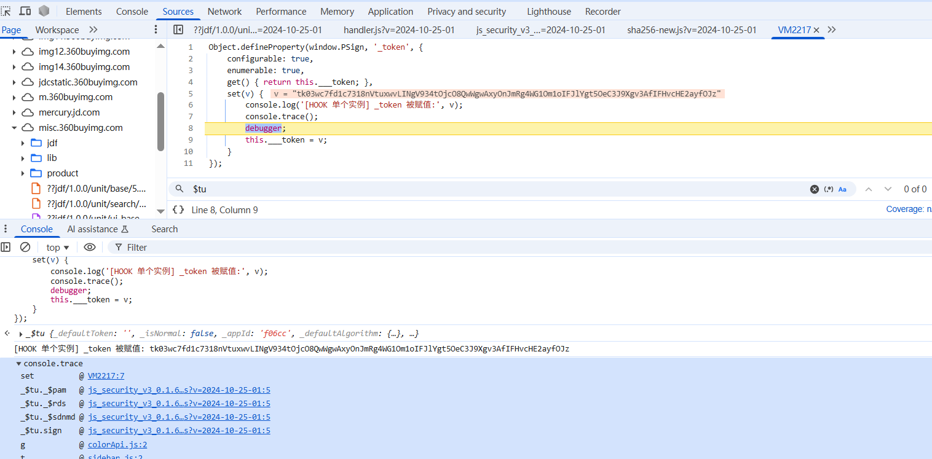Toggle the regular expression search option
This screenshot has width=932, height=459.
click(829, 189)
